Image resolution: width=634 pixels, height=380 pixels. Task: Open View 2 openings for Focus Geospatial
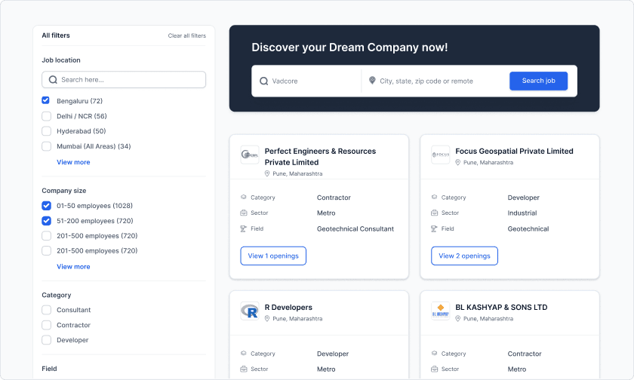[464, 256]
